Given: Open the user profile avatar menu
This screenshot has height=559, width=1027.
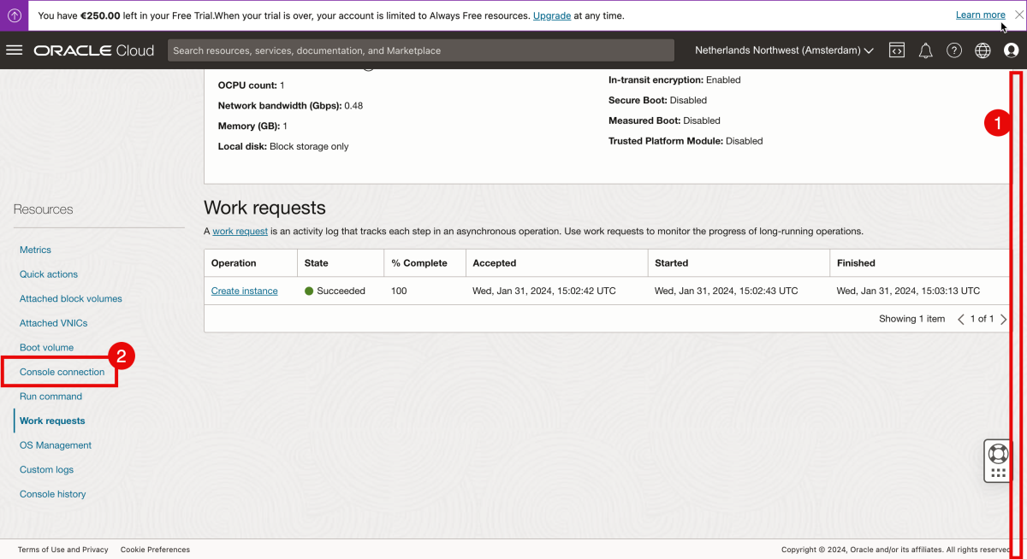Looking at the screenshot, I should (x=1012, y=50).
